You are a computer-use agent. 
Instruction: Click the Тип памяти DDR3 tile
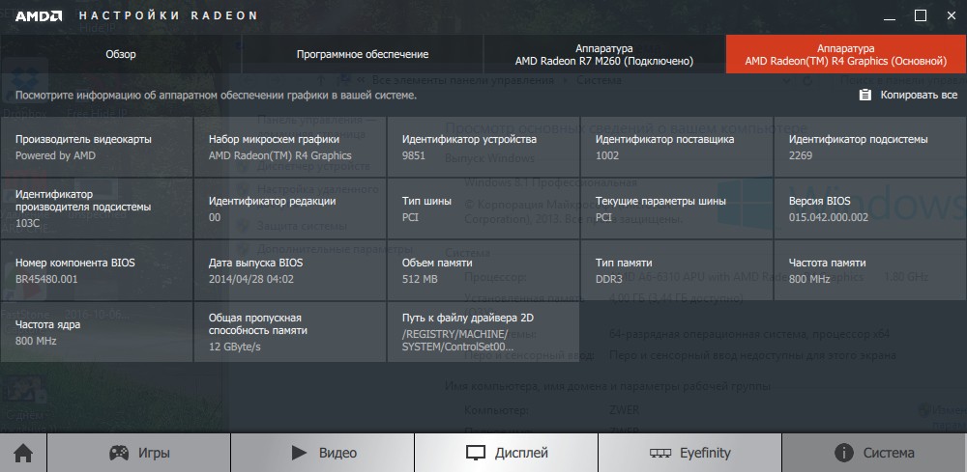676,270
